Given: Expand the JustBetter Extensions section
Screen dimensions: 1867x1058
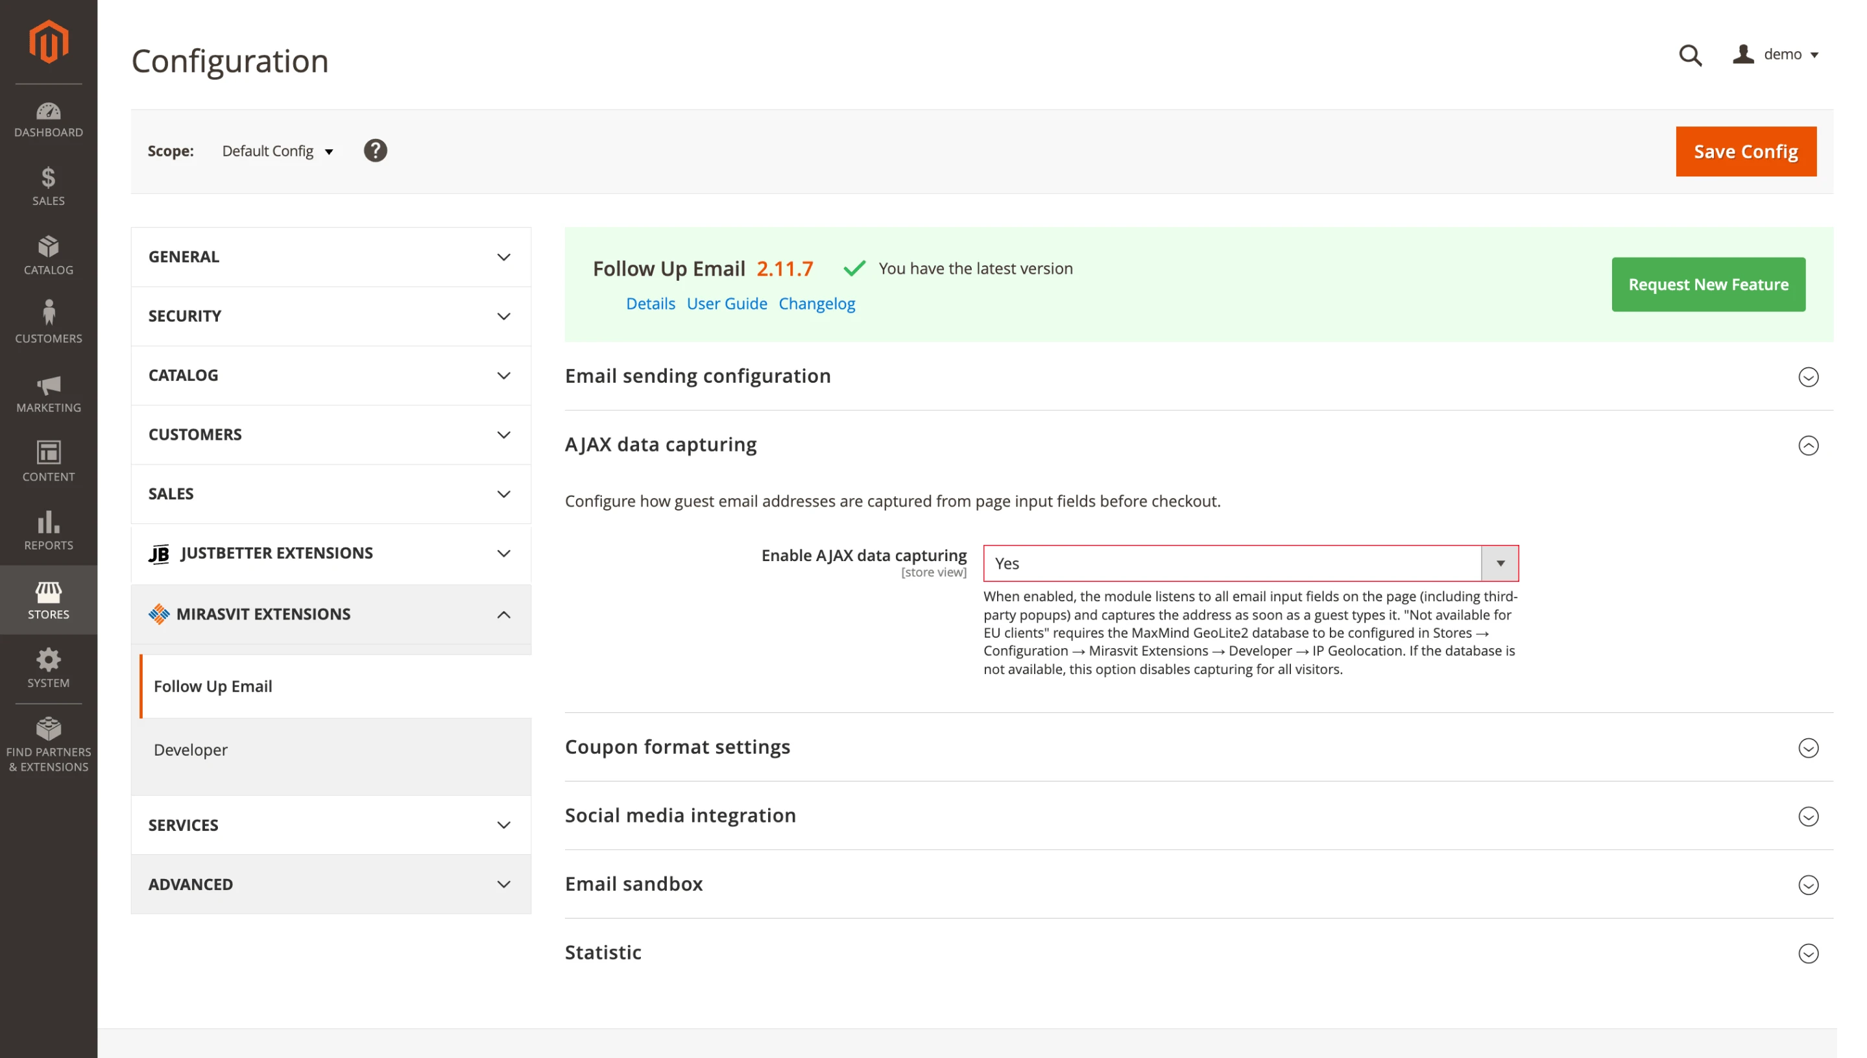Looking at the screenshot, I should click(x=331, y=554).
